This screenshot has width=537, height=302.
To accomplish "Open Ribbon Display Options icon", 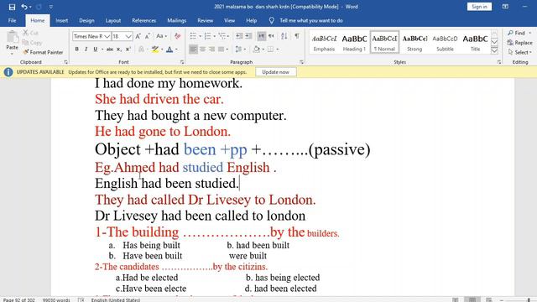I will point(505,7).
